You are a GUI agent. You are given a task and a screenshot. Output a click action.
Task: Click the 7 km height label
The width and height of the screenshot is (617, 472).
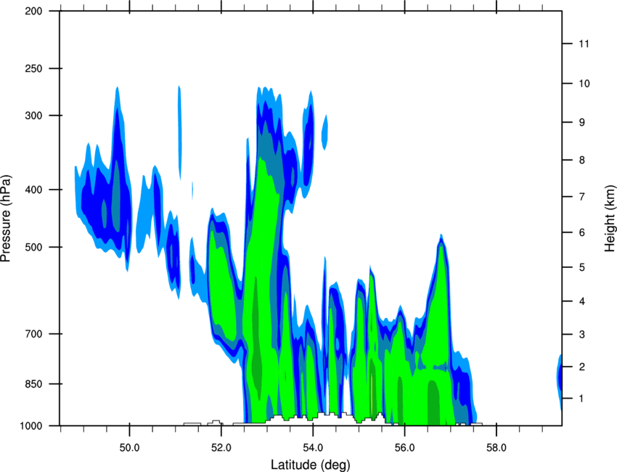[x=582, y=197]
